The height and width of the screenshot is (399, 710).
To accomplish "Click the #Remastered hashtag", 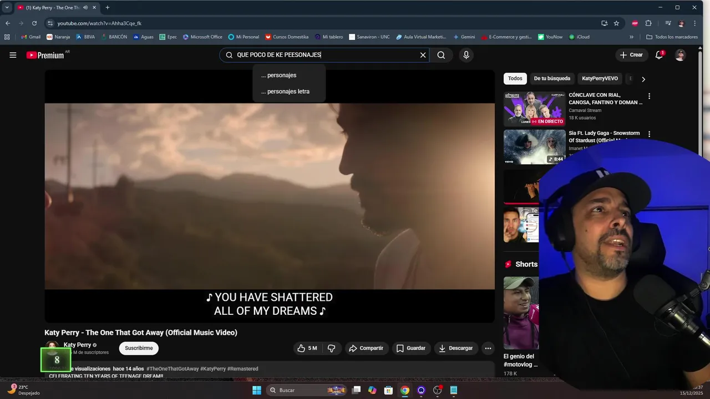I will tap(242, 369).
